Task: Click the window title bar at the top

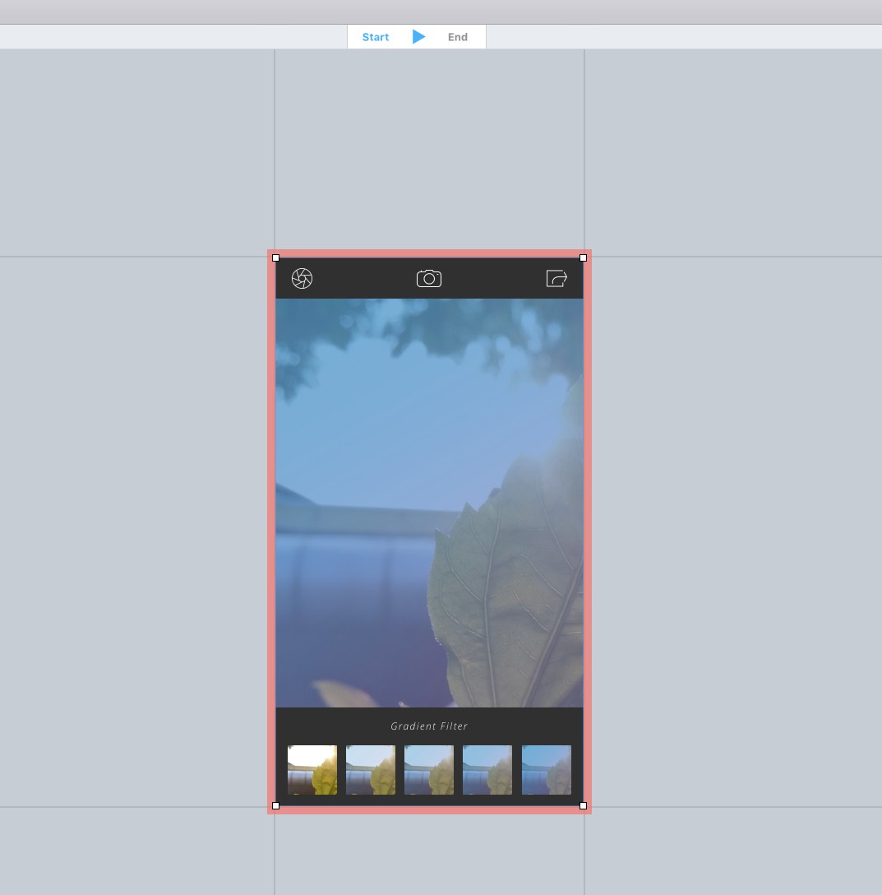Action: pyautogui.click(x=441, y=12)
